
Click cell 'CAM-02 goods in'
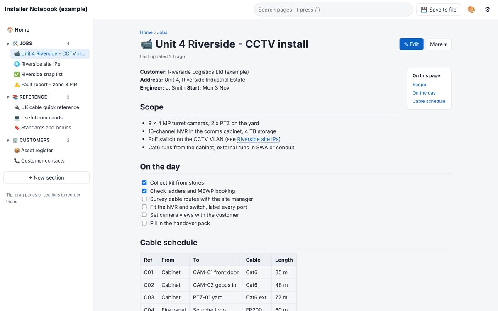[x=216, y=285]
